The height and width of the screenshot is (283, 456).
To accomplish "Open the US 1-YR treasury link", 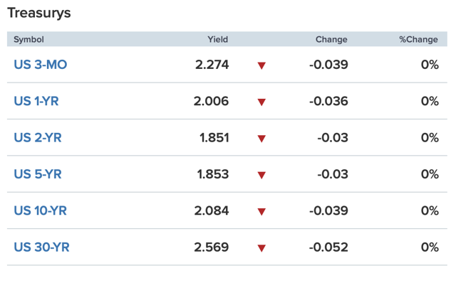I will (36, 101).
